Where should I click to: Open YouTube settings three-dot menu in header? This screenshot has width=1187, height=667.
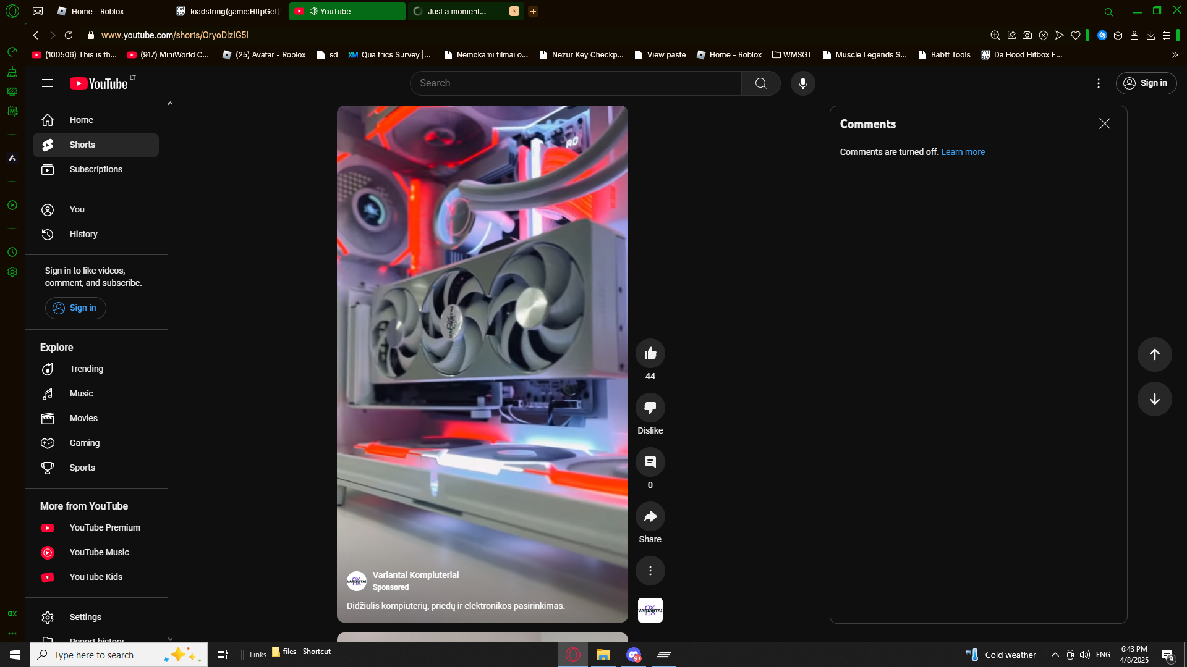click(x=1098, y=83)
